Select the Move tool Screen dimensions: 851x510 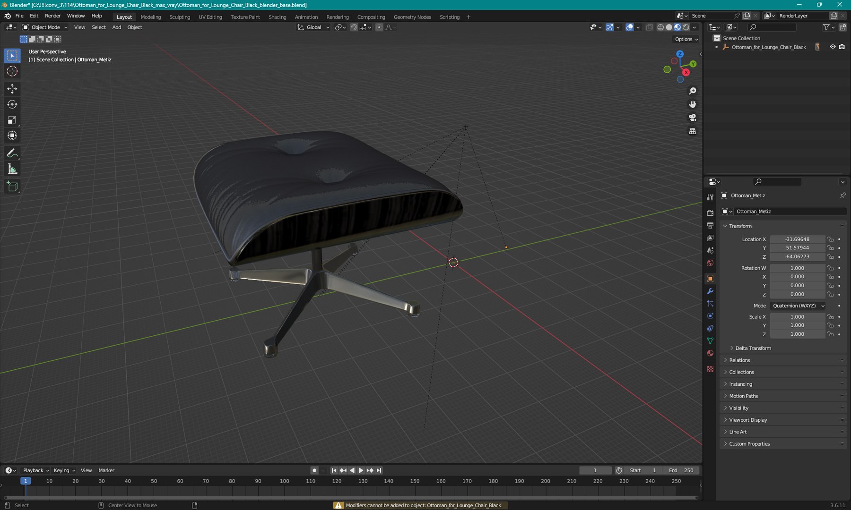[x=12, y=89]
